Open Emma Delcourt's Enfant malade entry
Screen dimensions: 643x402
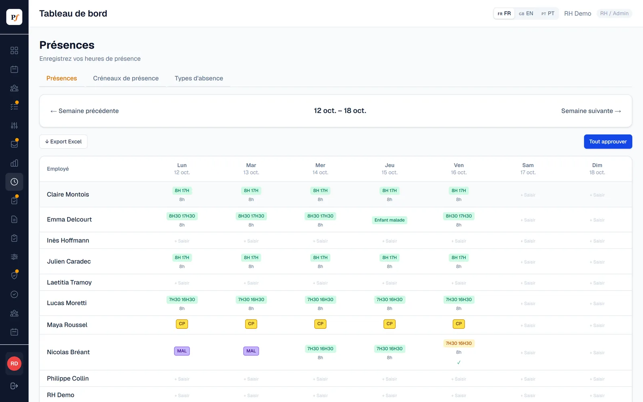[389, 220]
